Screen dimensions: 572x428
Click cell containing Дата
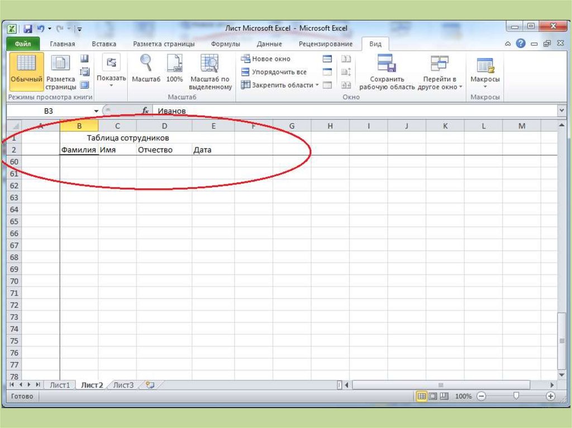(213, 150)
